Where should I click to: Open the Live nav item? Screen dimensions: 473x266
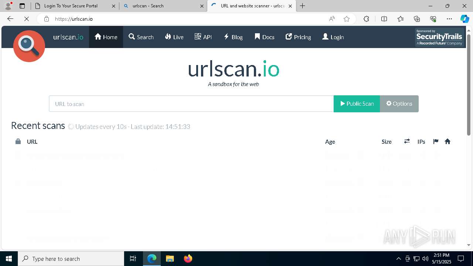174,37
